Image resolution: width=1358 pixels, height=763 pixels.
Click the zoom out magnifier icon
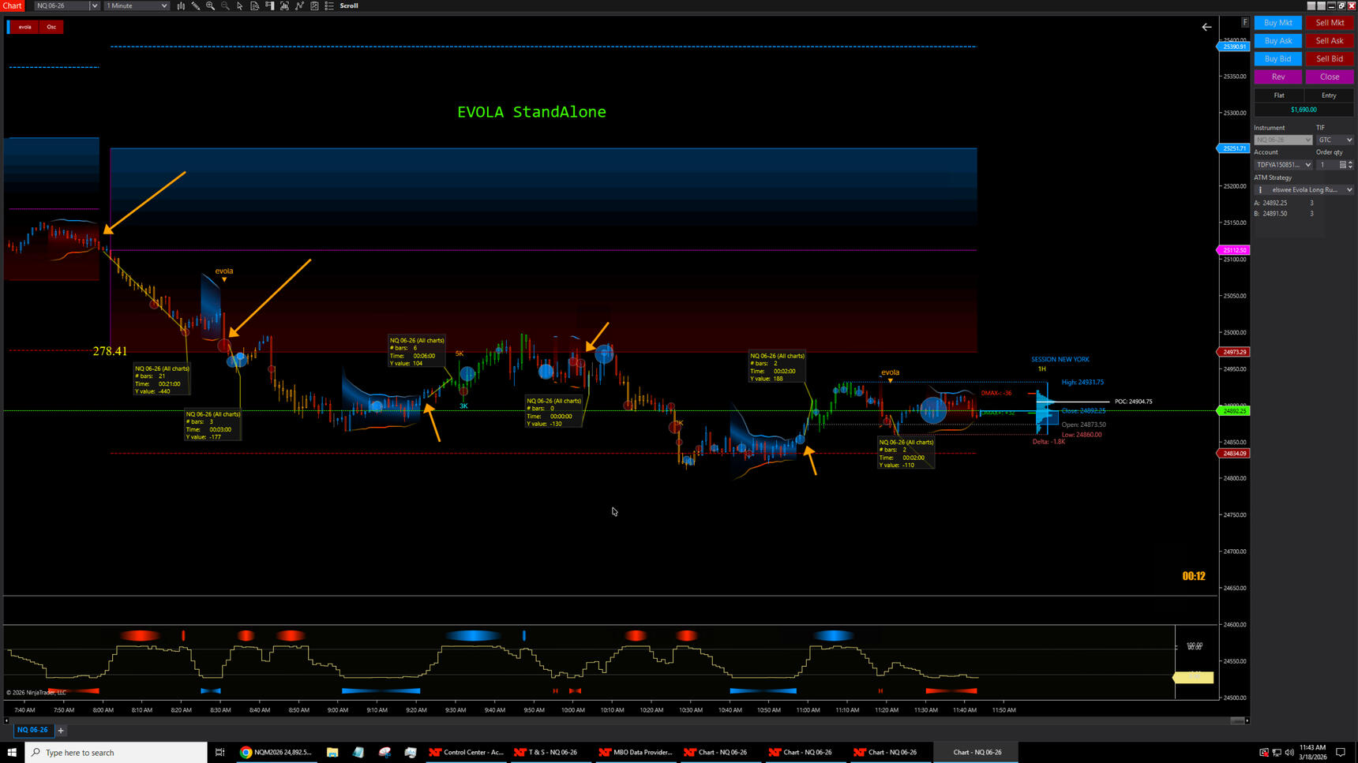[225, 6]
